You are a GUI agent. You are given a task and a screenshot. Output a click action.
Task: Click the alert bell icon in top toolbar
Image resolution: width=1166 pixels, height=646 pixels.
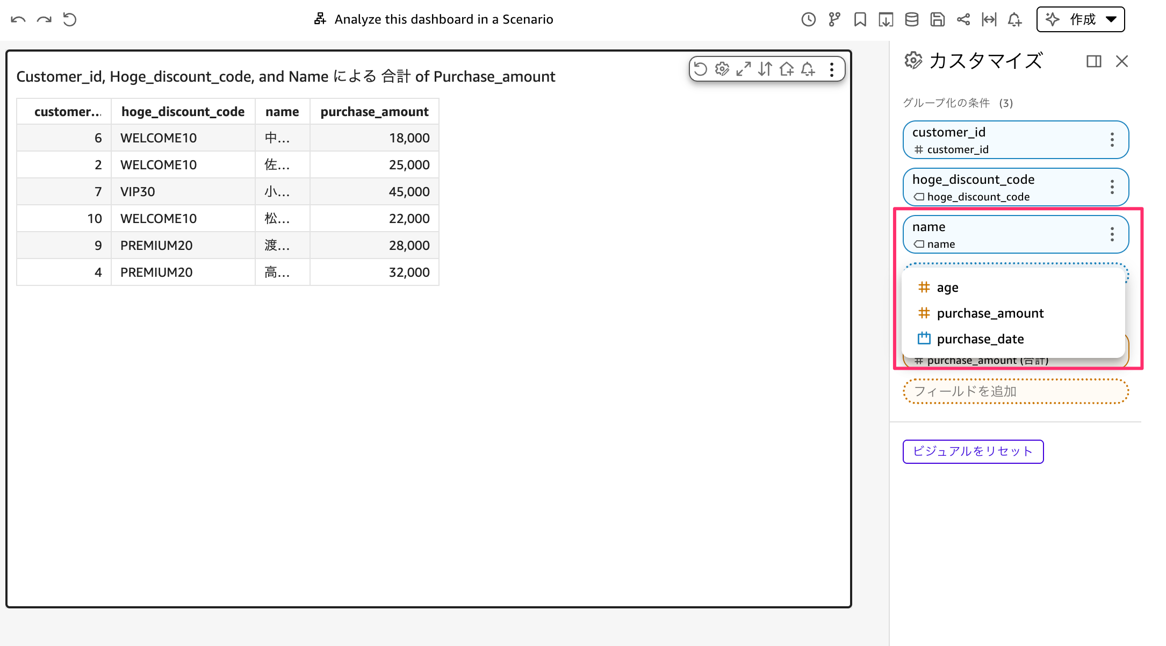pos(1014,20)
